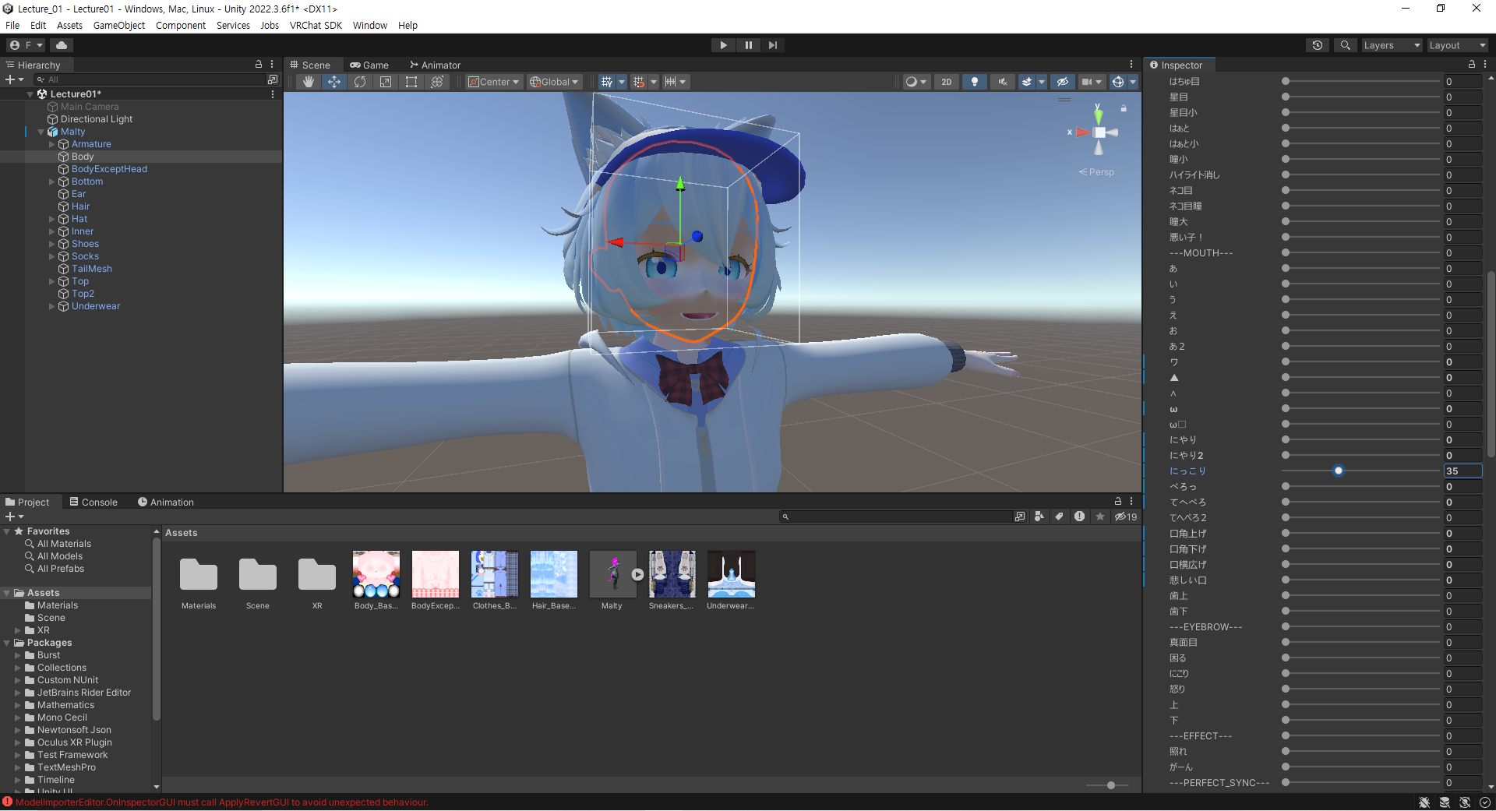This screenshot has height=811, width=1496.
Task: Click the Pause button
Action: coord(748,45)
